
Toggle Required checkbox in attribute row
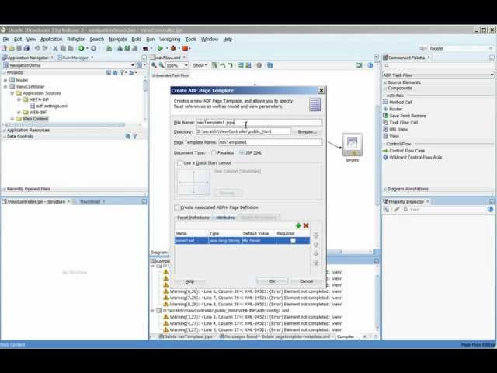(293, 241)
